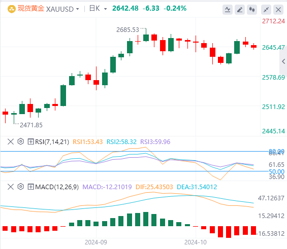Image resolution: width=287 pixels, height=249 pixels.
Task: Expand the MACD panel plus box
Action: (30, 187)
